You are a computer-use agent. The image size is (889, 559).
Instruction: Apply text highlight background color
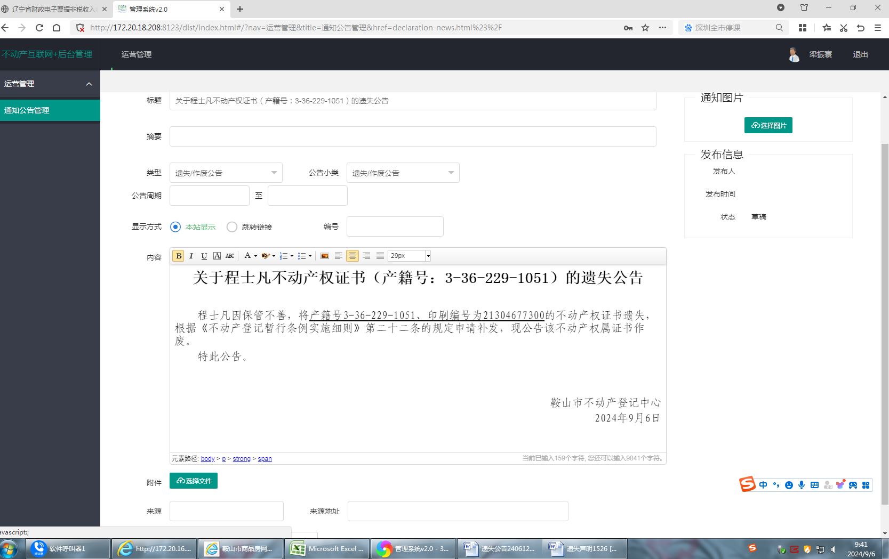[x=265, y=256]
